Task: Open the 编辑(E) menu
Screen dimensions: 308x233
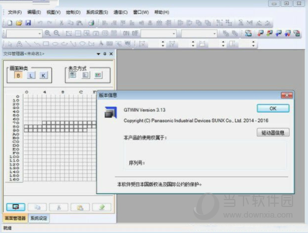Action: [34, 12]
